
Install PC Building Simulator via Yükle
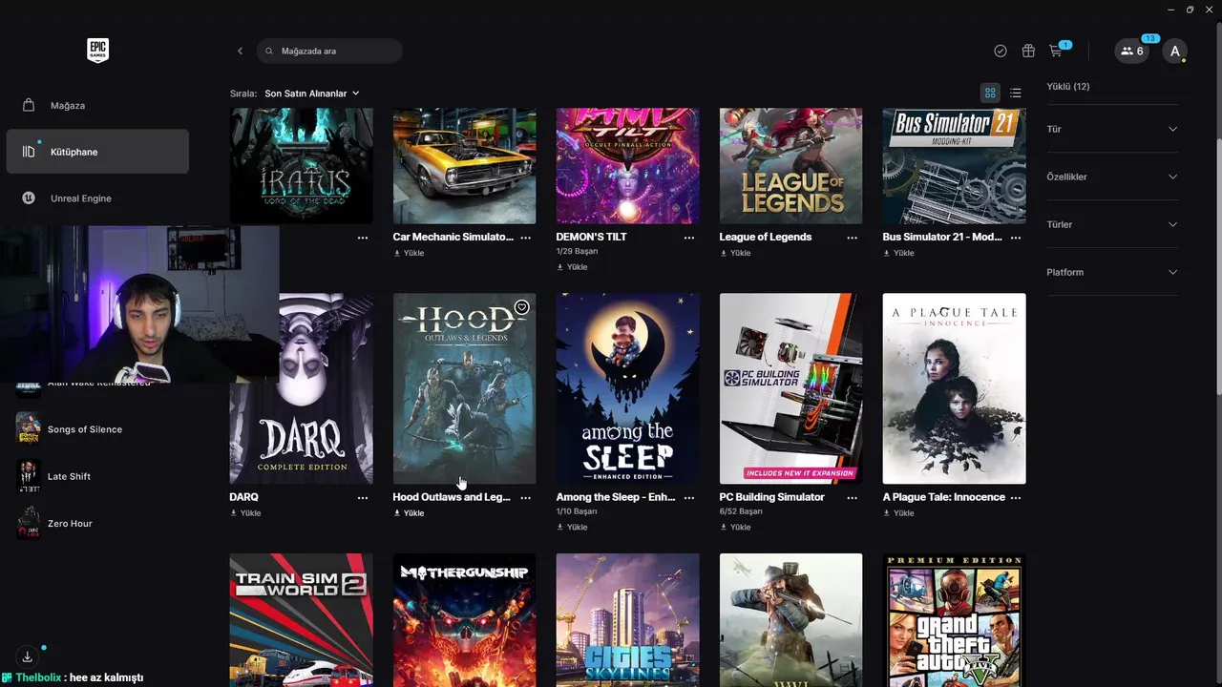(735, 527)
